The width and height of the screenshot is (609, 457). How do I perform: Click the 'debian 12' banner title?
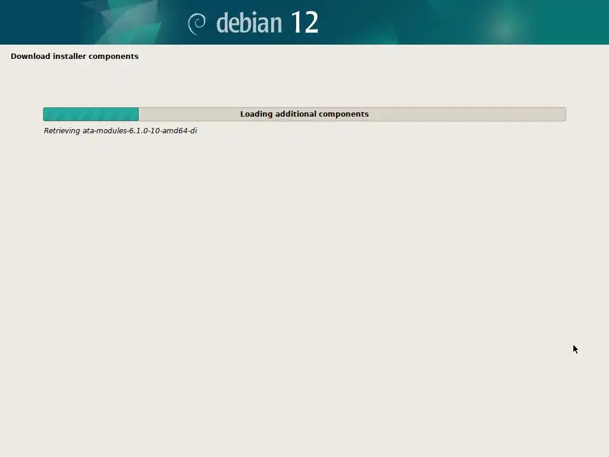pos(267,23)
